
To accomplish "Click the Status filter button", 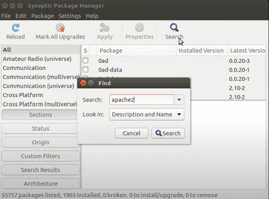I will click(x=40, y=129).
